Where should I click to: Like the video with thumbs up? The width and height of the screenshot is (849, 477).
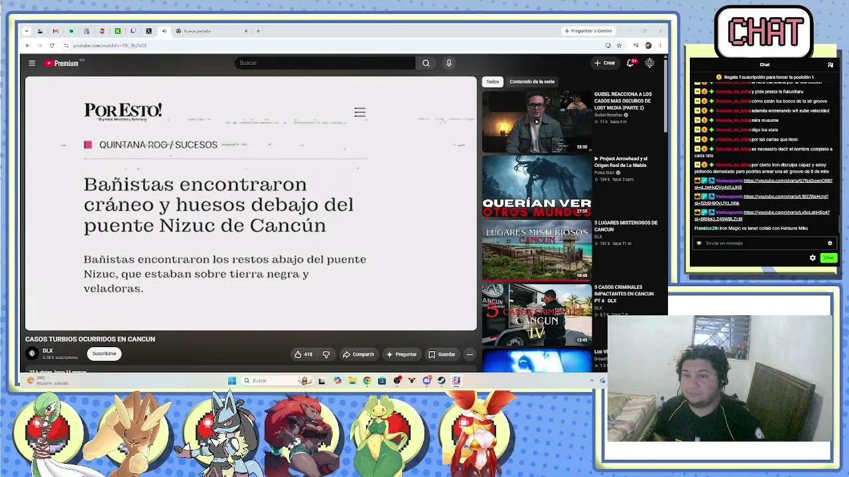click(304, 354)
